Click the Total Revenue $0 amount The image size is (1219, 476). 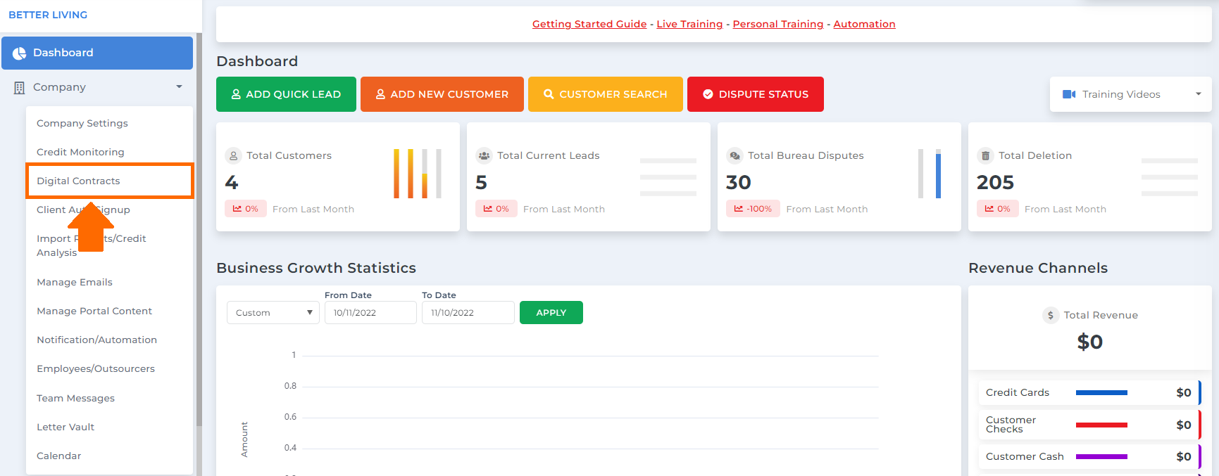coord(1090,342)
